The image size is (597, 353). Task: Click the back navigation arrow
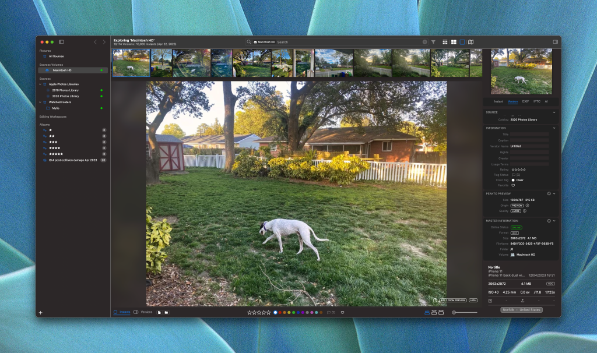tap(96, 42)
